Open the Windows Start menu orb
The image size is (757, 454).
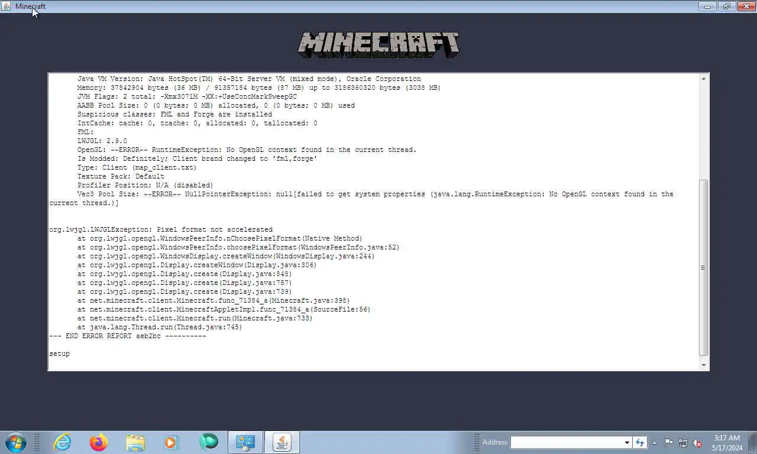pyautogui.click(x=15, y=442)
